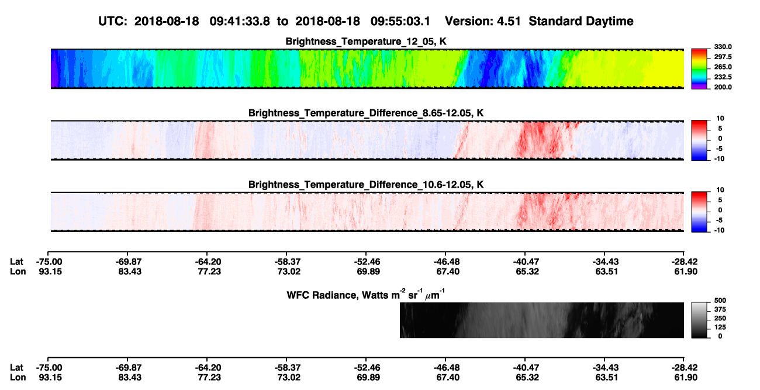Click longitude '67.40' below the temperature difference panels
760x390 pixels.
pyautogui.click(x=445, y=271)
